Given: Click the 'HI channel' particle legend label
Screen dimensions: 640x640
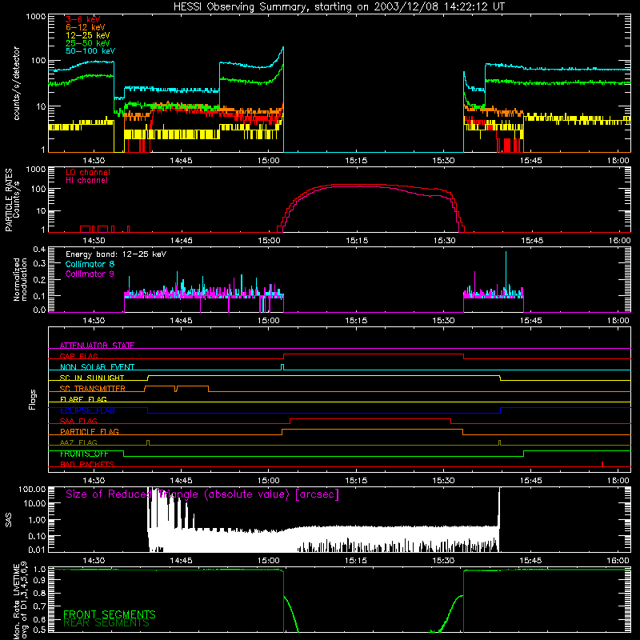Looking at the screenshot, I should tap(86, 181).
